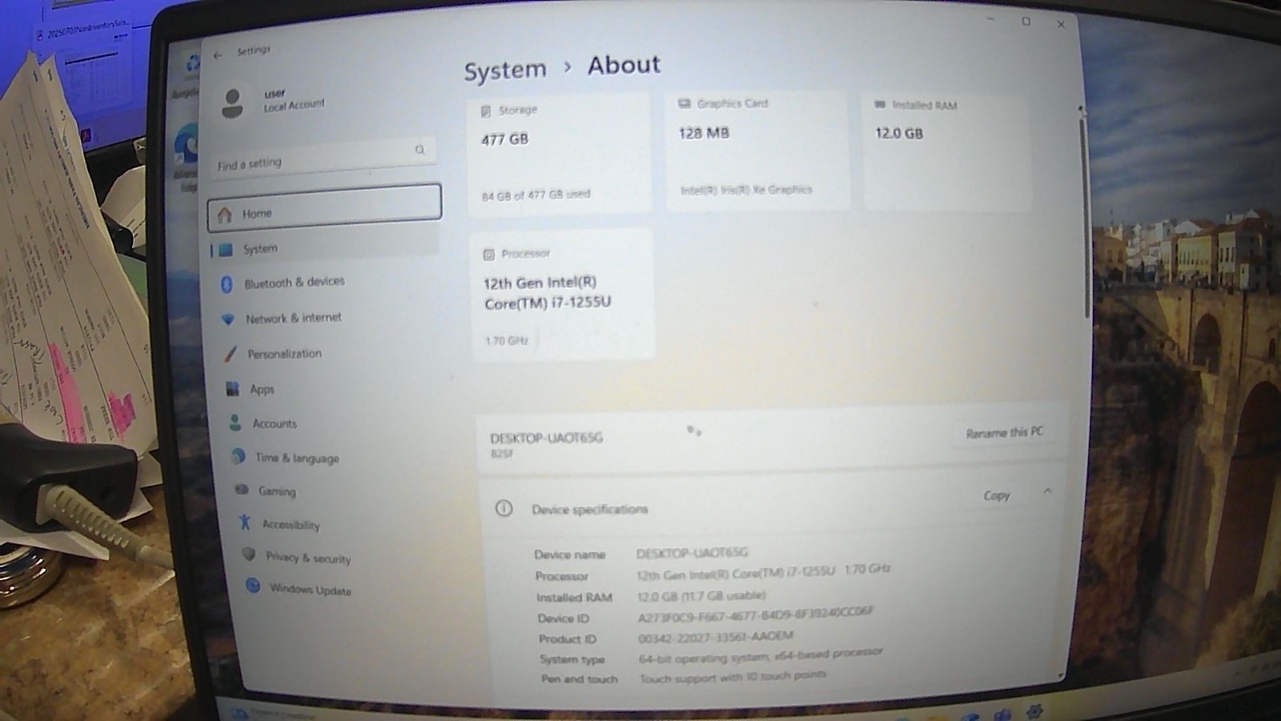The image size is (1281, 721).
Task: Click the Accounts person icon
Action: click(x=235, y=421)
